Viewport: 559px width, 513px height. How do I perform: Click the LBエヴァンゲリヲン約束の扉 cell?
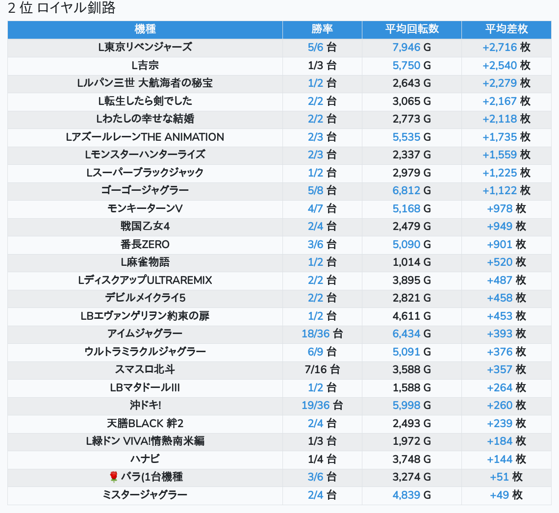(145, 316)
